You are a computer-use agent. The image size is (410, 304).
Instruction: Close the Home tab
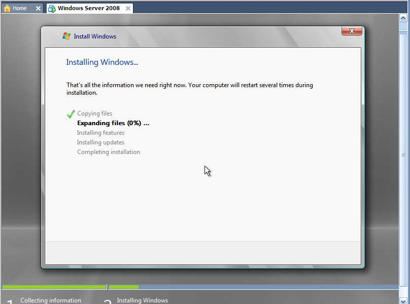[38, 8]
